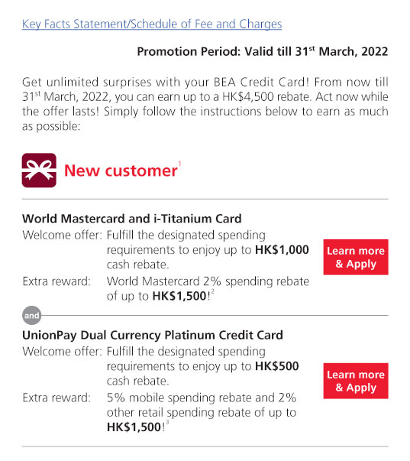Open the Key Facts Statement/Schedule of Fee link
This screenshot has height=461, width=410.
[x=152, y=24]
